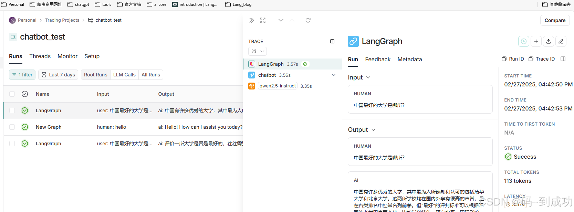Check the last LangGraph run checkbox

[x=12, y=144]
